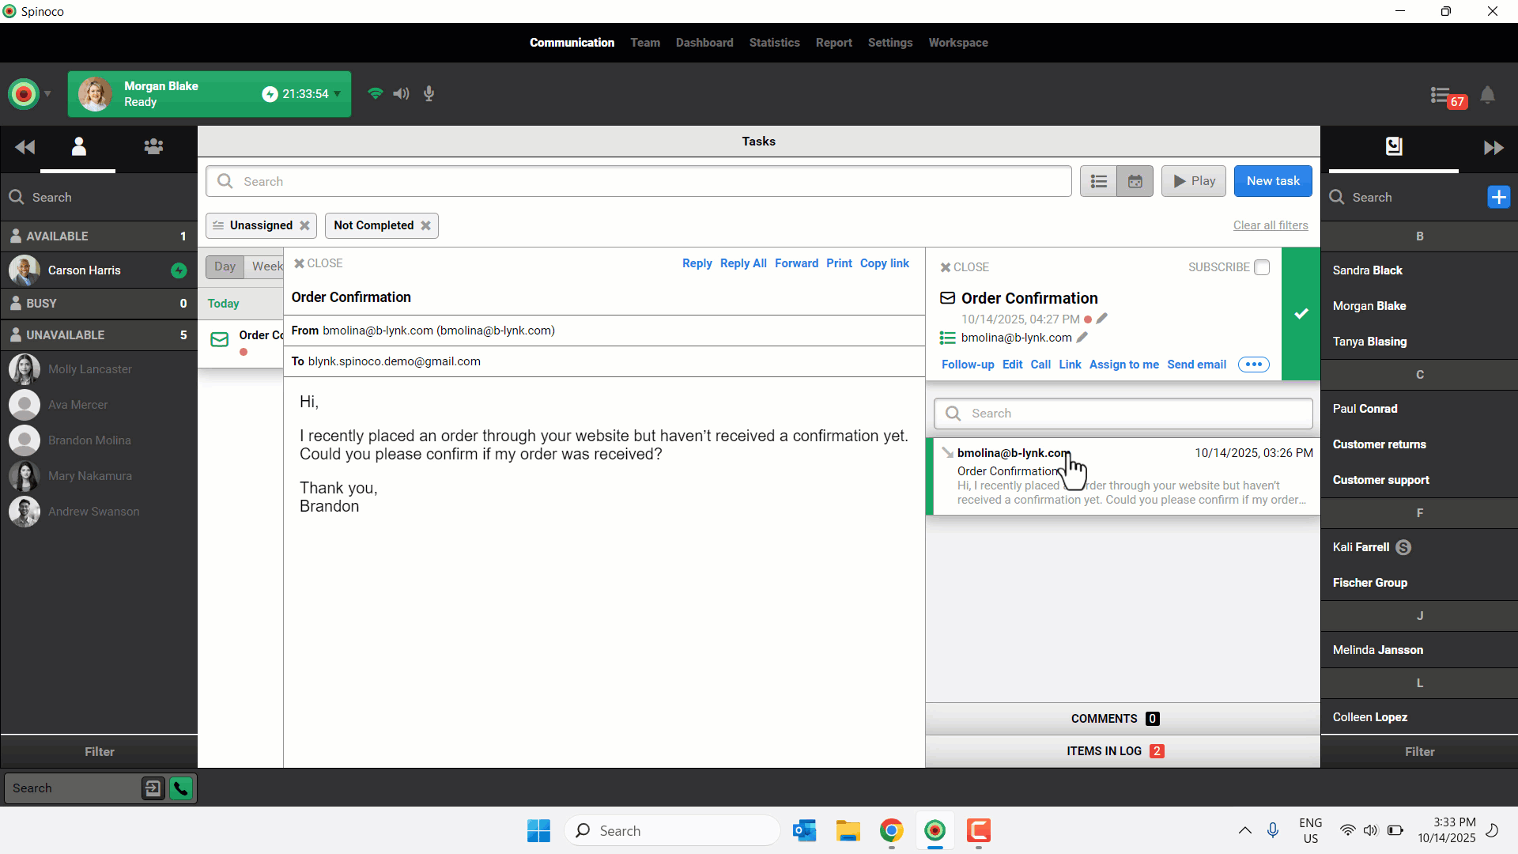Viewport: 1518px width, 854px height.
Task: Add new contact with plus icon
Action: (1498, 197)
